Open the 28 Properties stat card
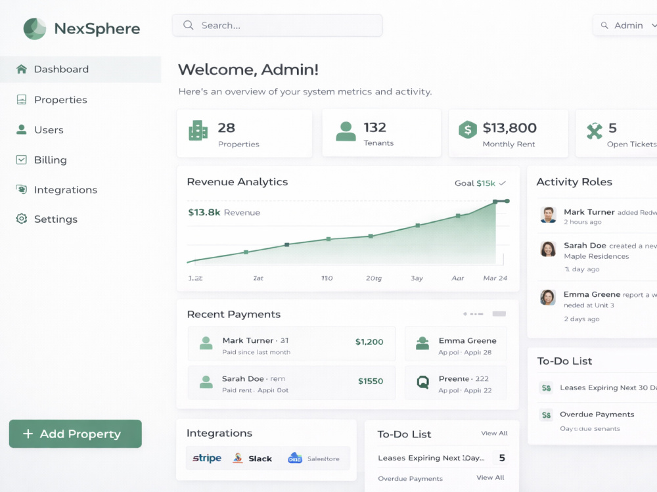This screenshot has width=657, height=492. coord(244,133)
